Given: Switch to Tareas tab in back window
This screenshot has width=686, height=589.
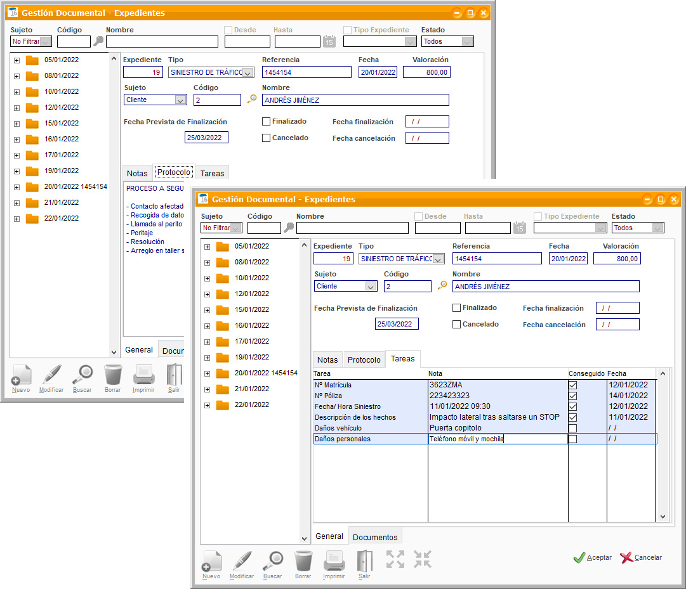Looking at the screenshot, I should (x=212, y=174).
